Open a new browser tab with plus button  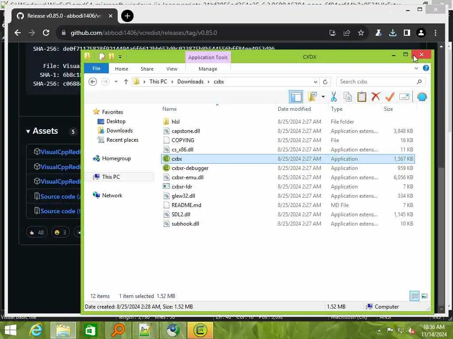(x=127, y=16)
